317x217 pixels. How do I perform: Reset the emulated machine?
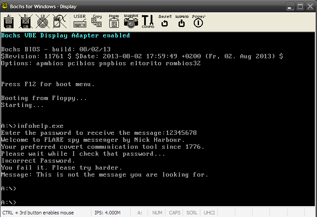[165, 21]
